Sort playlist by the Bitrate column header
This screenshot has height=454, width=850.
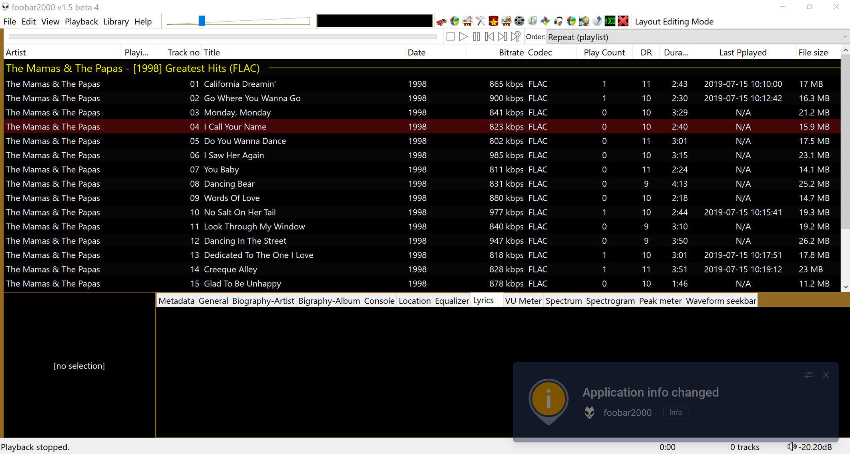click(x=496, y=52)
